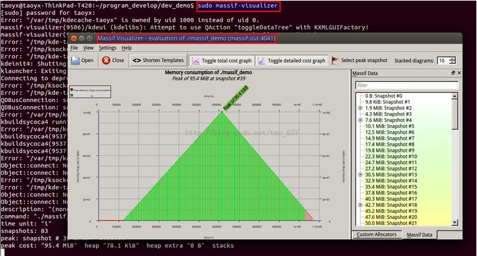Minimize the Massif Visualizer window

point(81,38)
